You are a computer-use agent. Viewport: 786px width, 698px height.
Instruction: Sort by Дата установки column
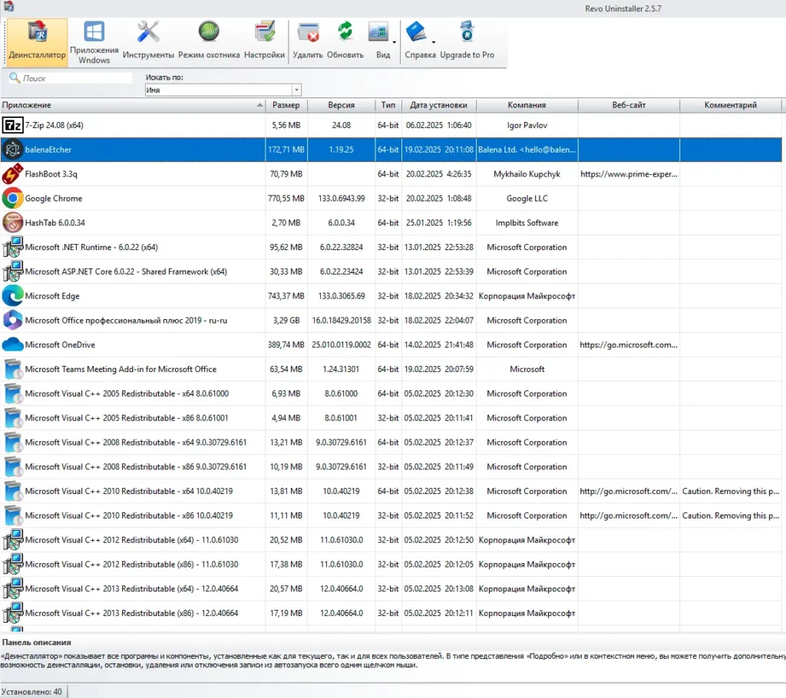point(438,105)
